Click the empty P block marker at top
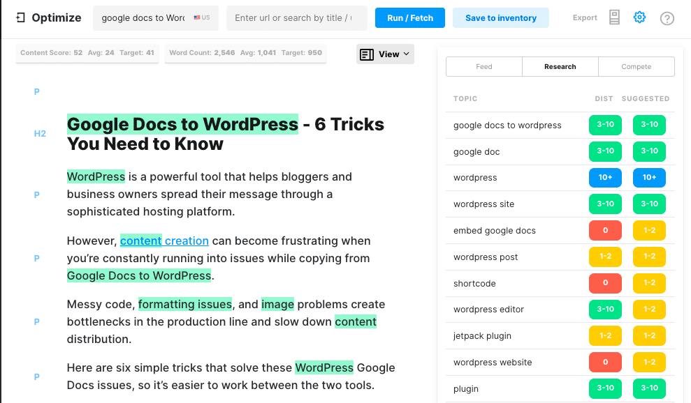The height and width of the screenshot is (403, 691). click(x=36, y=91)
